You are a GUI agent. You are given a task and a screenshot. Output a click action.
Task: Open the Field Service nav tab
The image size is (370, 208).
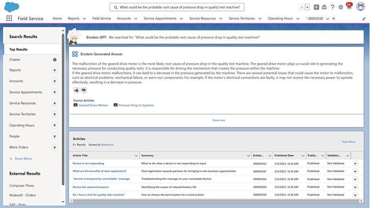pos(101,18)
